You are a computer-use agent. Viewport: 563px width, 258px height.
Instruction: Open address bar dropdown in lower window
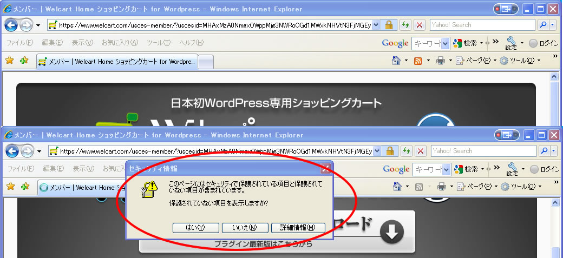click(377, 151)
